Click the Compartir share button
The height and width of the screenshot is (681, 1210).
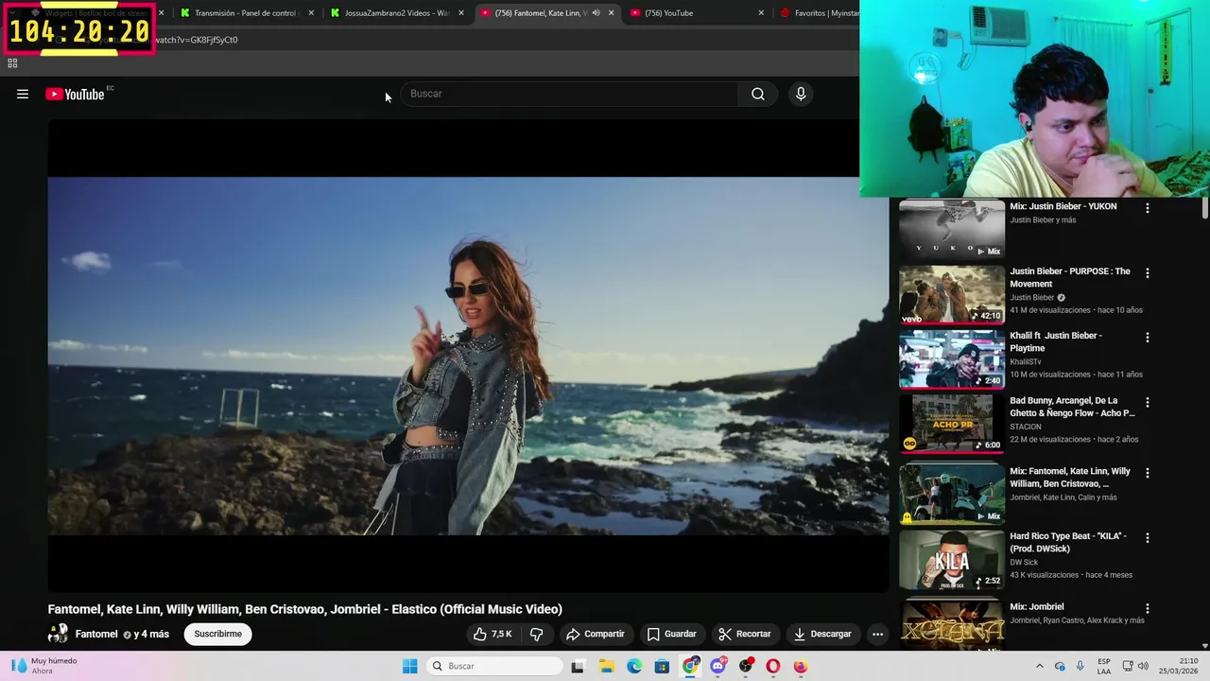596,634
